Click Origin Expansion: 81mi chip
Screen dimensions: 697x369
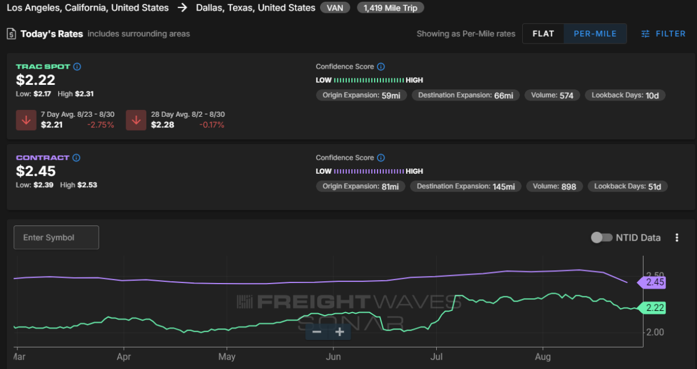point(361,187)
